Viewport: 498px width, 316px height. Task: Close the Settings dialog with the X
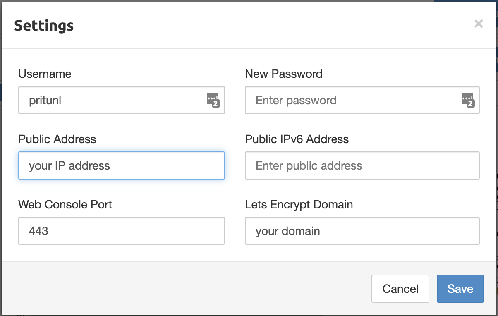(479, 24)
